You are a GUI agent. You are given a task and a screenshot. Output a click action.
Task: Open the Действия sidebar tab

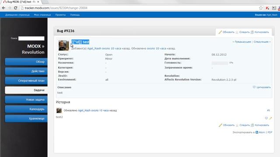[26, 71]
